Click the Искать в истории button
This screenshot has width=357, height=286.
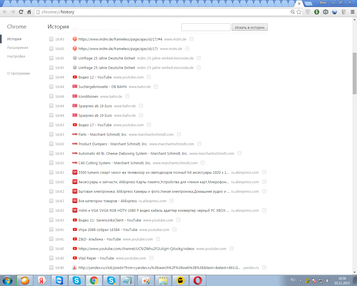coord(250,27)
